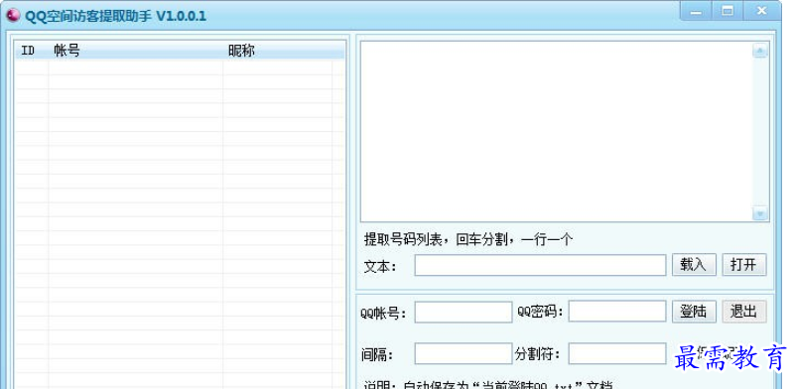
Task: Click the QQ密码 input field
Action: (x=617, y=312)
